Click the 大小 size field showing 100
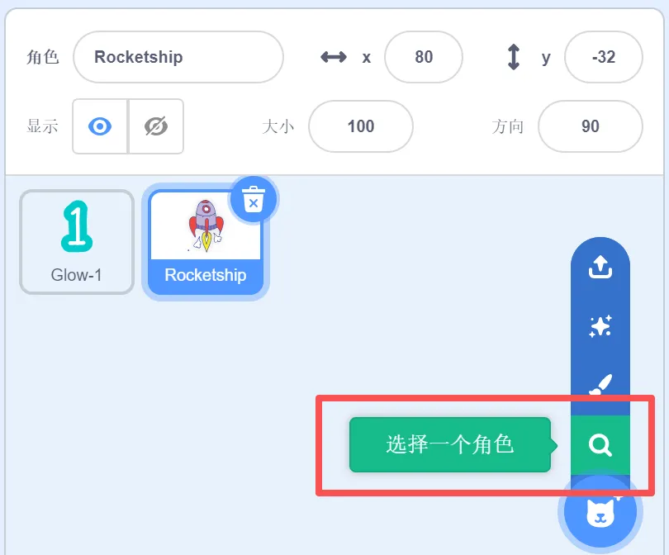 click(x=361, y=126)
